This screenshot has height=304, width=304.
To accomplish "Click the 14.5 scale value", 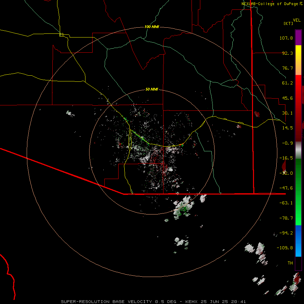I will click(287, 128).
